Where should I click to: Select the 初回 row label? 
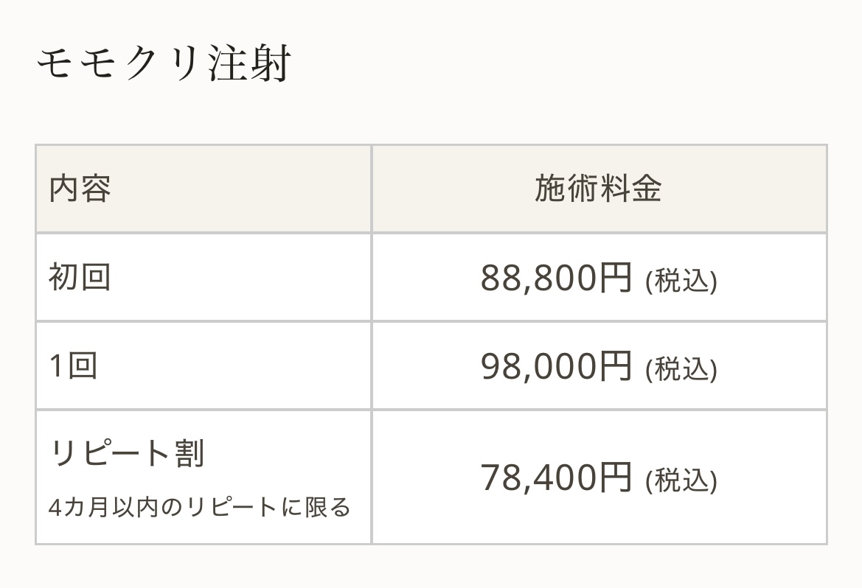80,277
